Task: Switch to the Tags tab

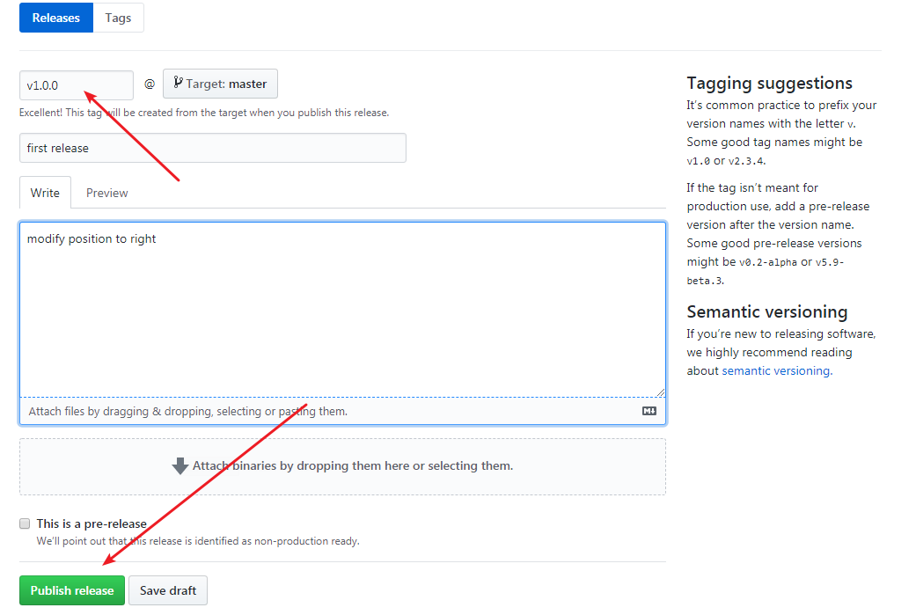Action: click(x=118, y=18)
